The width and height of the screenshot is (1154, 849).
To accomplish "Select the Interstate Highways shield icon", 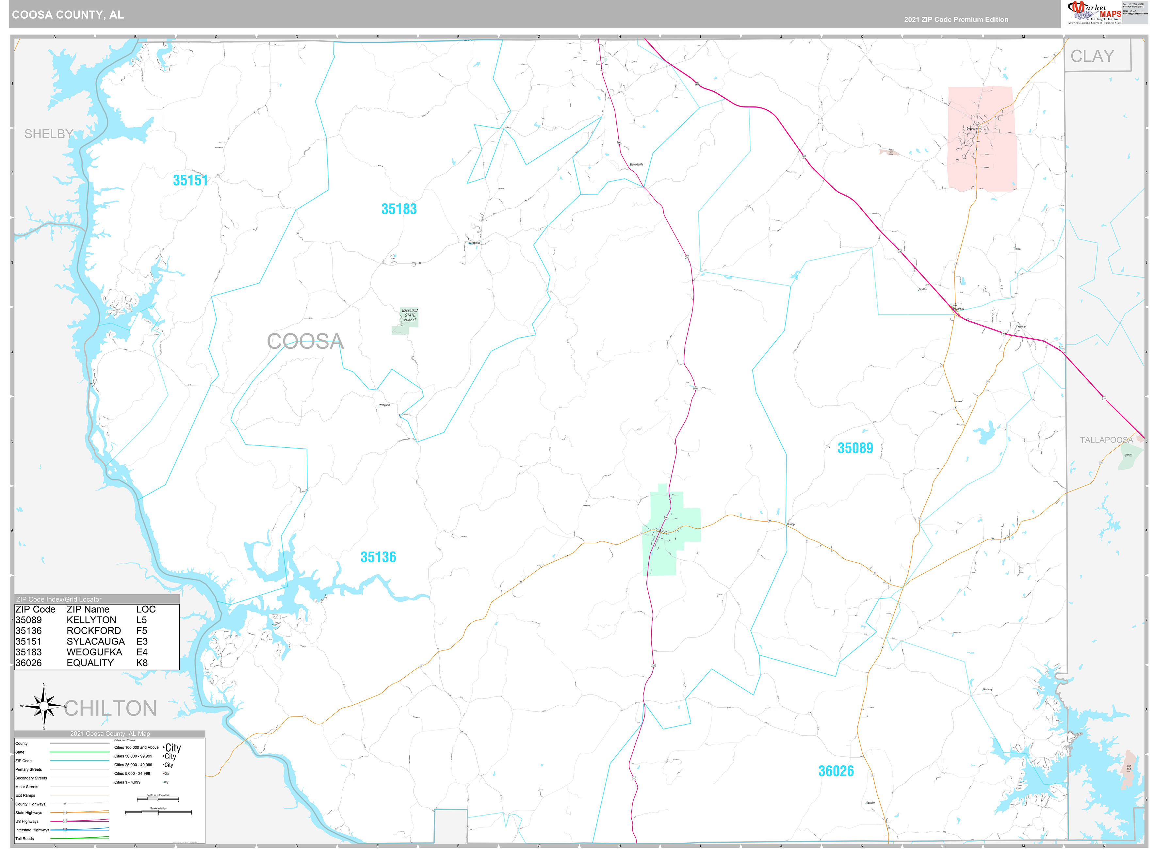I will [x=65, y=830].
